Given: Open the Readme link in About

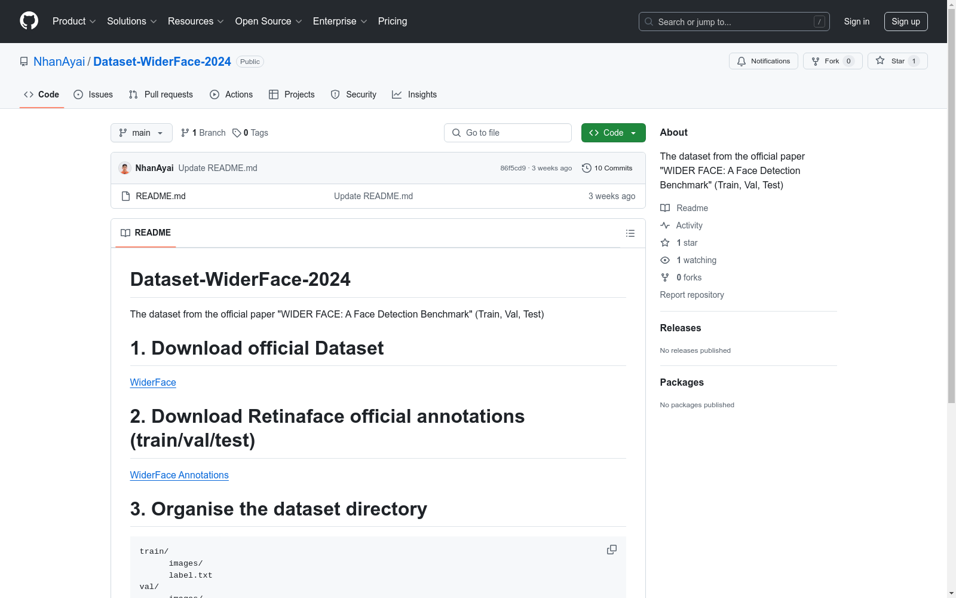Looking at the screenshot, I should click(684, 208).
